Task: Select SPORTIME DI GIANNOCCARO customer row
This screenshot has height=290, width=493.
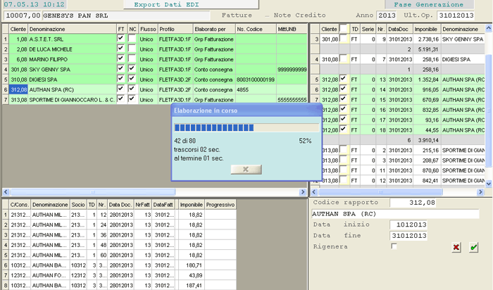Action: click(155, 99)
